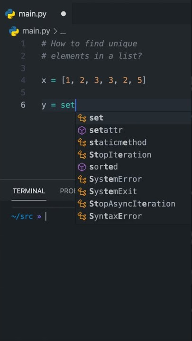Expand the breadcrumb ellipsis after main.py
This screenshot has width=192, height=341.
63,32
